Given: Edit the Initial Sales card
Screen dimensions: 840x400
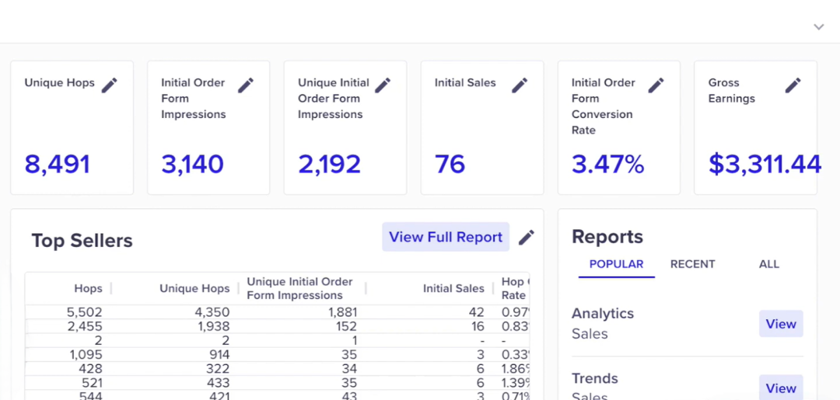Looking at the screenshot, I should point(520,85).
